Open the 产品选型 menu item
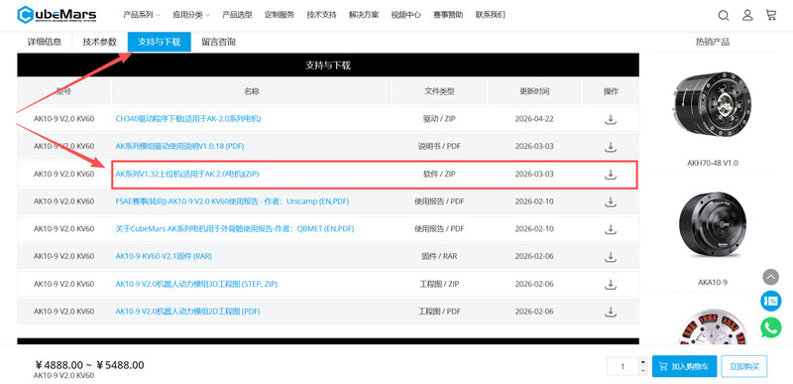The height and width of the screenshot is (384, 793). tap(237, 15)
